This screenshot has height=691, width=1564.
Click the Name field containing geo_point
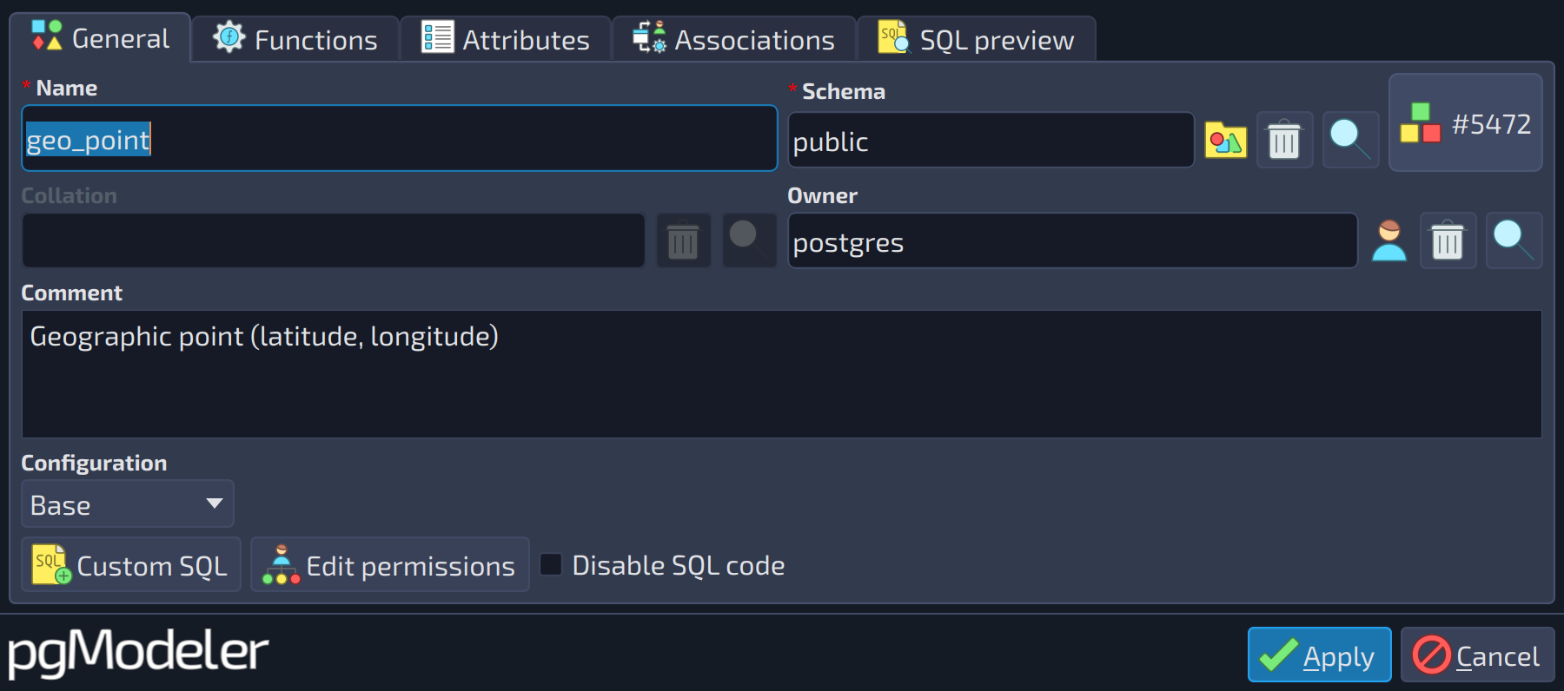(399, 138)
